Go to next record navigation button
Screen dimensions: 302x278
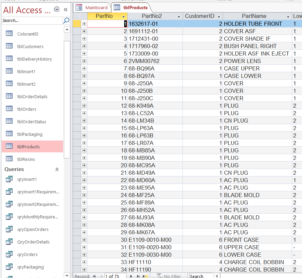click(131, 276)
